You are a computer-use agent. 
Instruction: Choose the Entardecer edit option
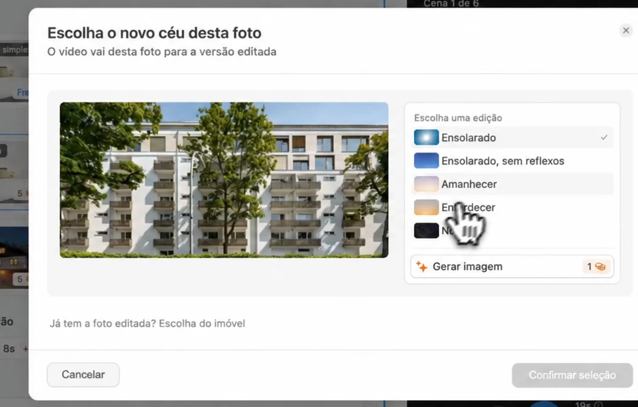coord(512,207)
